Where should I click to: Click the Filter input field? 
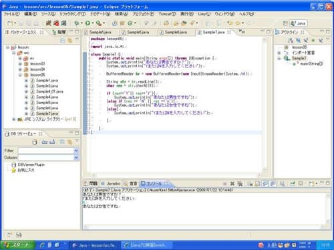[x=46, y=151]
